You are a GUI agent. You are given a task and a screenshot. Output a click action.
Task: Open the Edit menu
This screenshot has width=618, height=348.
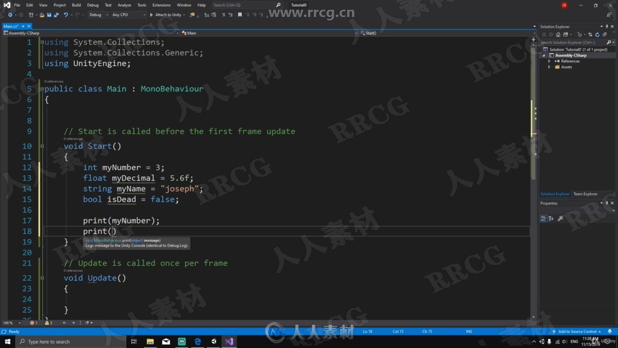pyautogui.click(x=29, y=5)
